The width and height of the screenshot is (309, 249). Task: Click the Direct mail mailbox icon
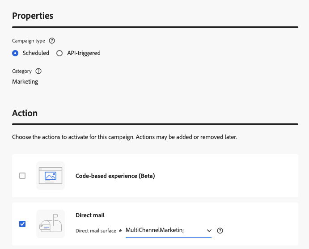coord(51,224)
